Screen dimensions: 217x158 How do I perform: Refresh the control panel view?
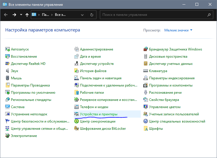[x=92, y=15]
